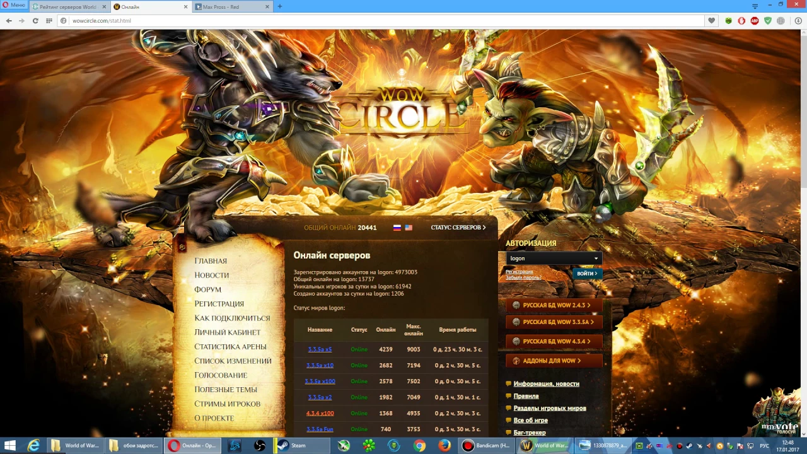The height and width of the screenshot is (454, 807).
Task: Bookmark page with heart icon
Action: (x=712, y=21)
